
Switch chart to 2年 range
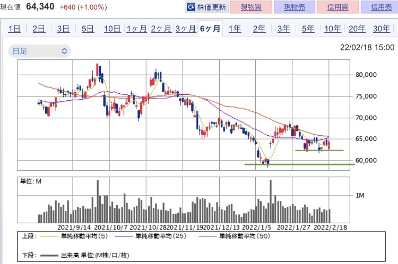(259, 29)
